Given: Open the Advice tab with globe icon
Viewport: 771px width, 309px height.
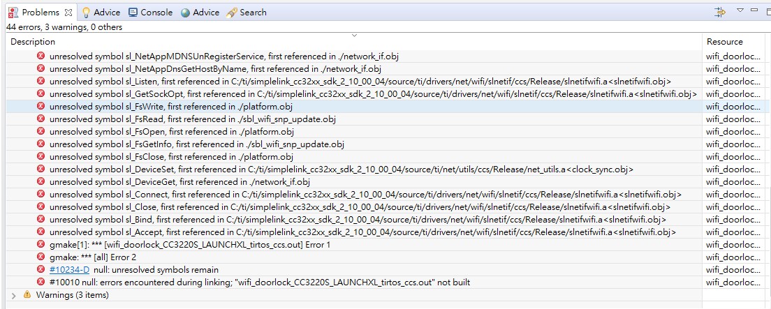Looking at the screenshot, I should click(x=200, y=12).
